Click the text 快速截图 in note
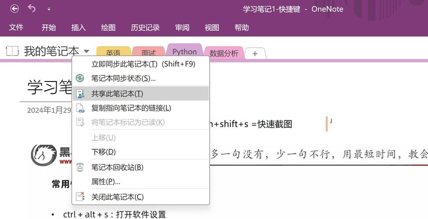The width and height of the screenshot is (428, 219). pyautogui.click(x=275, y=124)
